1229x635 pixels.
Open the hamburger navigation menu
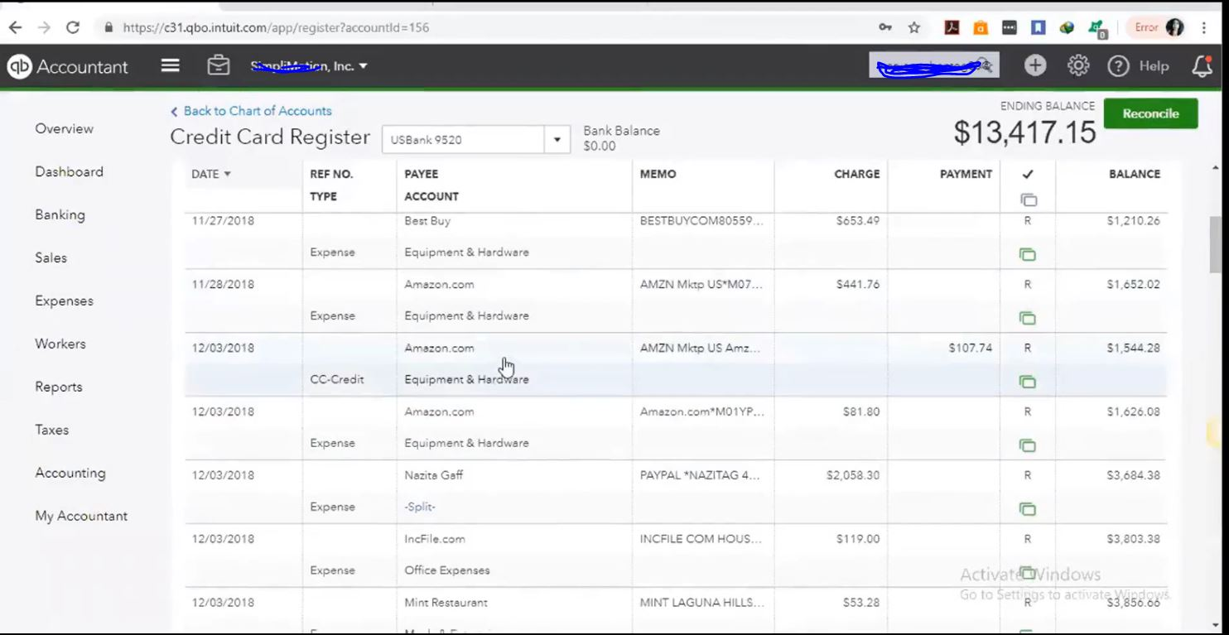coord(170,65)
